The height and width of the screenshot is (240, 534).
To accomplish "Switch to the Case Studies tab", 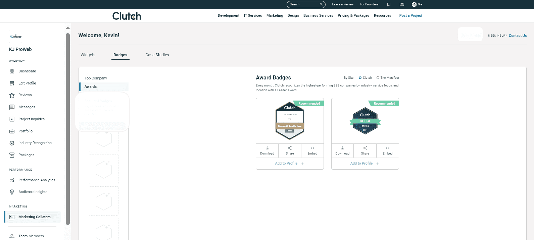I will (x=157, y=55).
